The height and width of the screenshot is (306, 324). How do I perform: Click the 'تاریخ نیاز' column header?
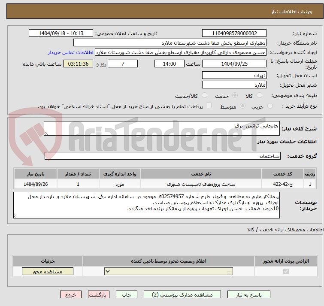click(36, 174)
